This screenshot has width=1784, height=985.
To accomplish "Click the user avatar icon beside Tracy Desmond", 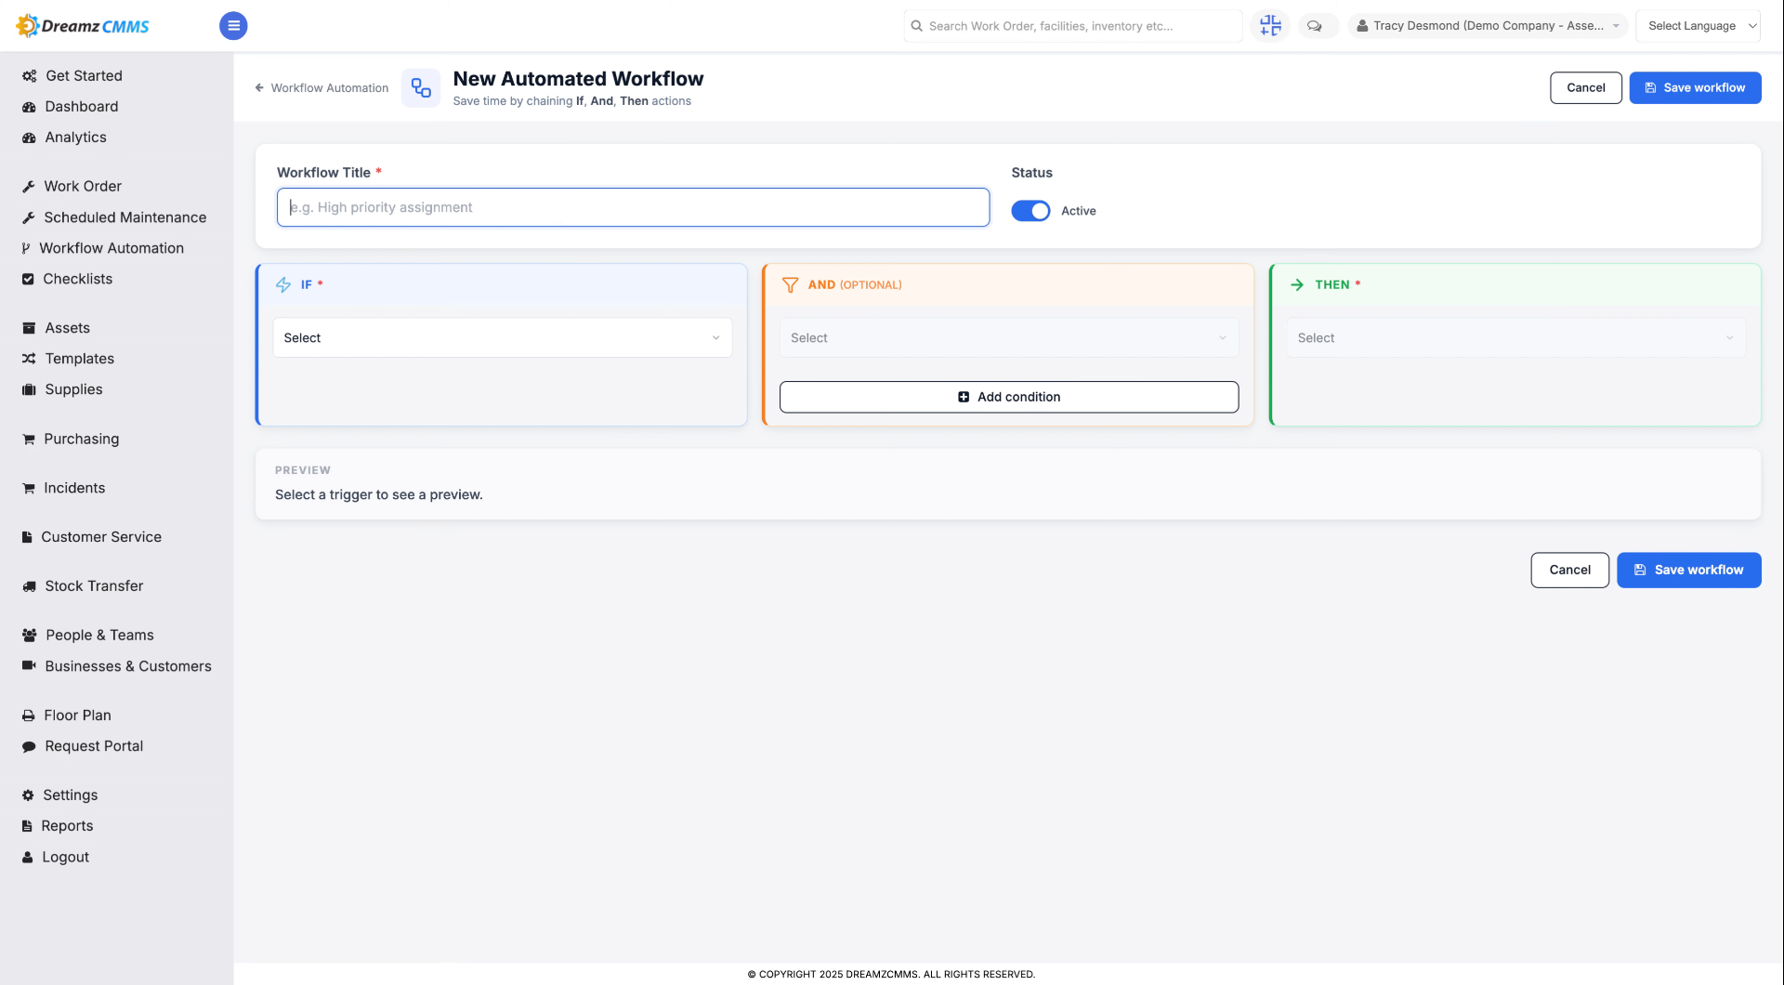I will pos(1362,26).
